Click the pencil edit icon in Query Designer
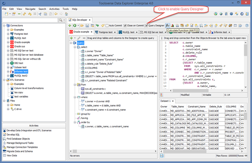252x163 pixels. (x=79, y=38)
